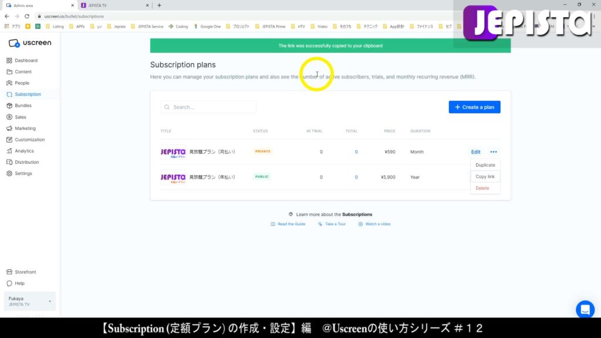Edit the monthly ¥590 plan
The width and height of the screenshot is (601, 338).
[x=475, y=152]
